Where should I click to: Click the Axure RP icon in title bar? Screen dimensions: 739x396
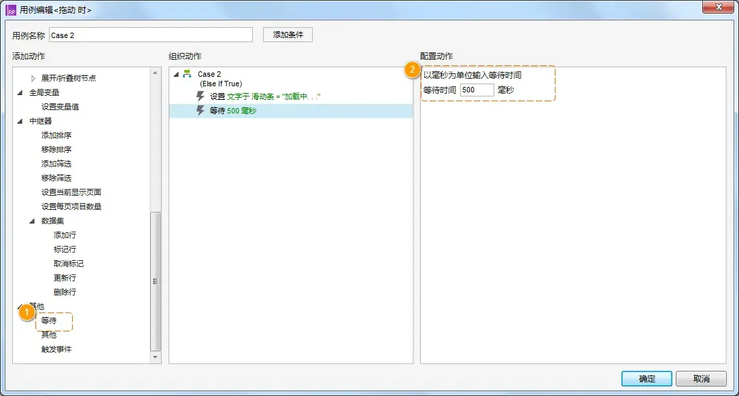tap(12, 10)
